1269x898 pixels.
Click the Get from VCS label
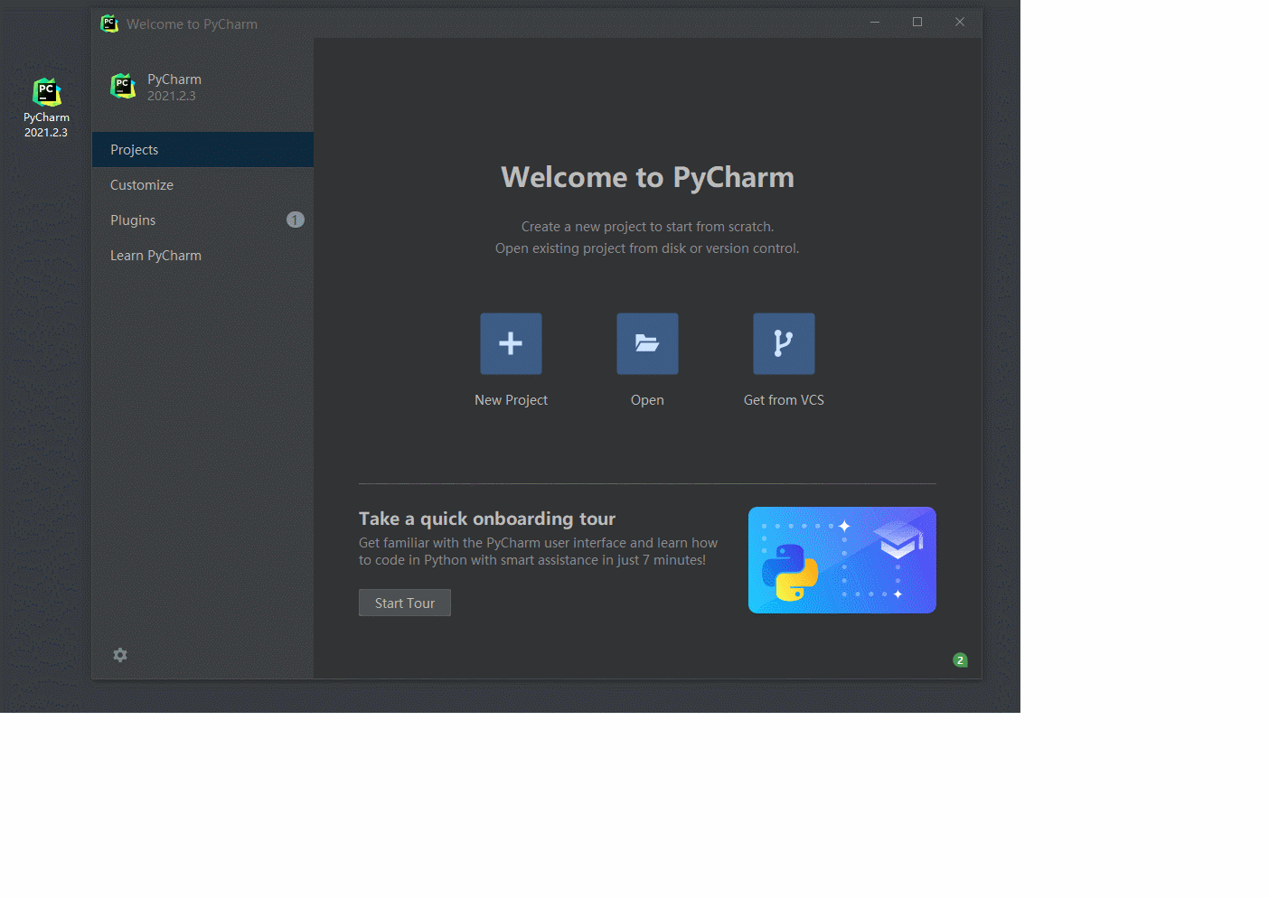click(x=784, y=400)
